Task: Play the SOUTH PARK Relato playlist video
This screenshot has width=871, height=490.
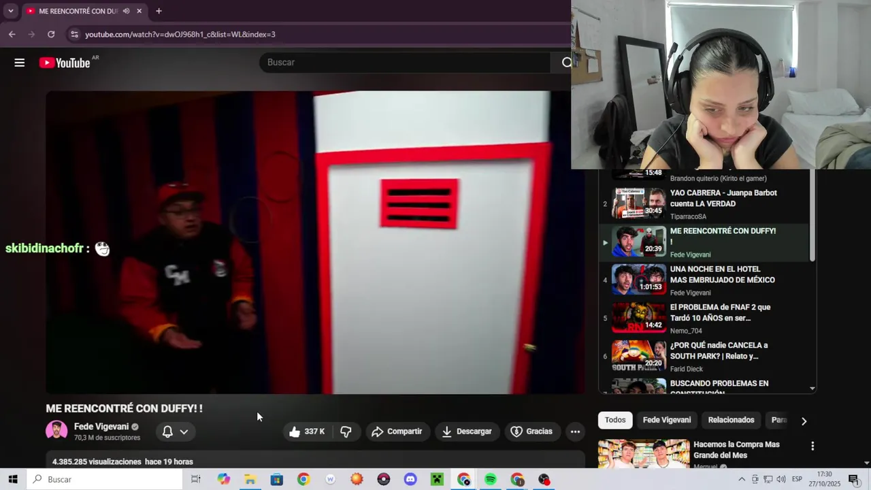Action: 704,357
